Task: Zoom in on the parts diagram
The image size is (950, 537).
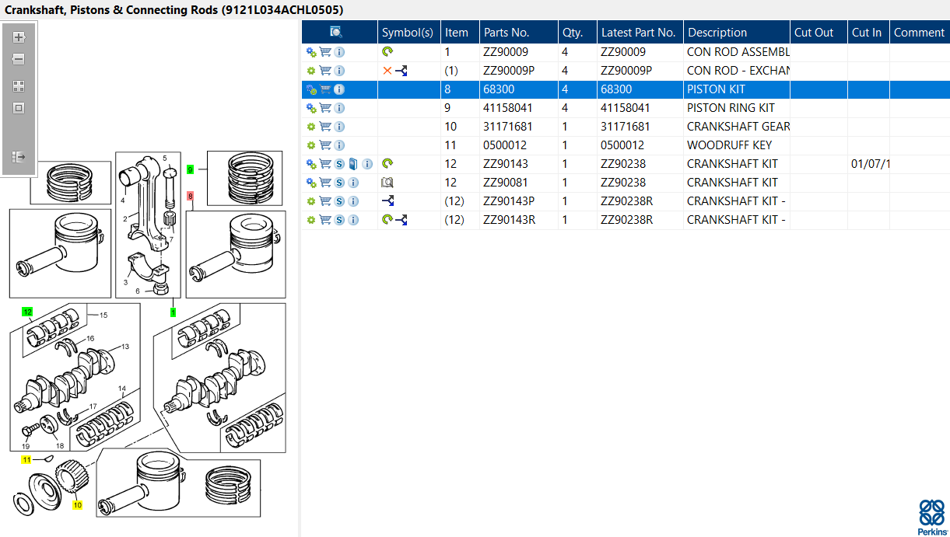Action: [19, 37]
